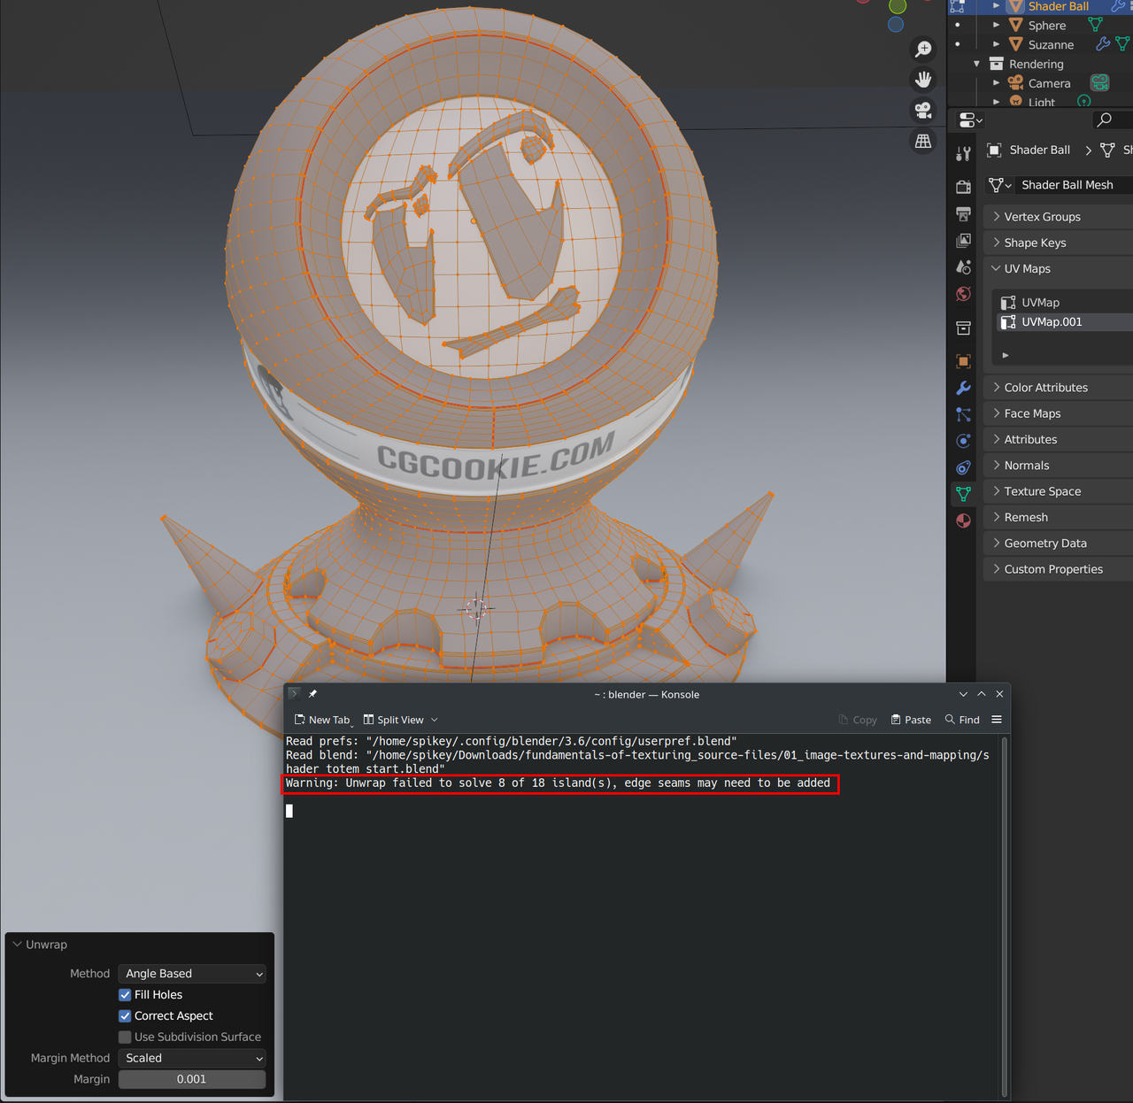Expand the Attributes panel
Viewport: 1133px width, 1103px height.
click(997, 439)
